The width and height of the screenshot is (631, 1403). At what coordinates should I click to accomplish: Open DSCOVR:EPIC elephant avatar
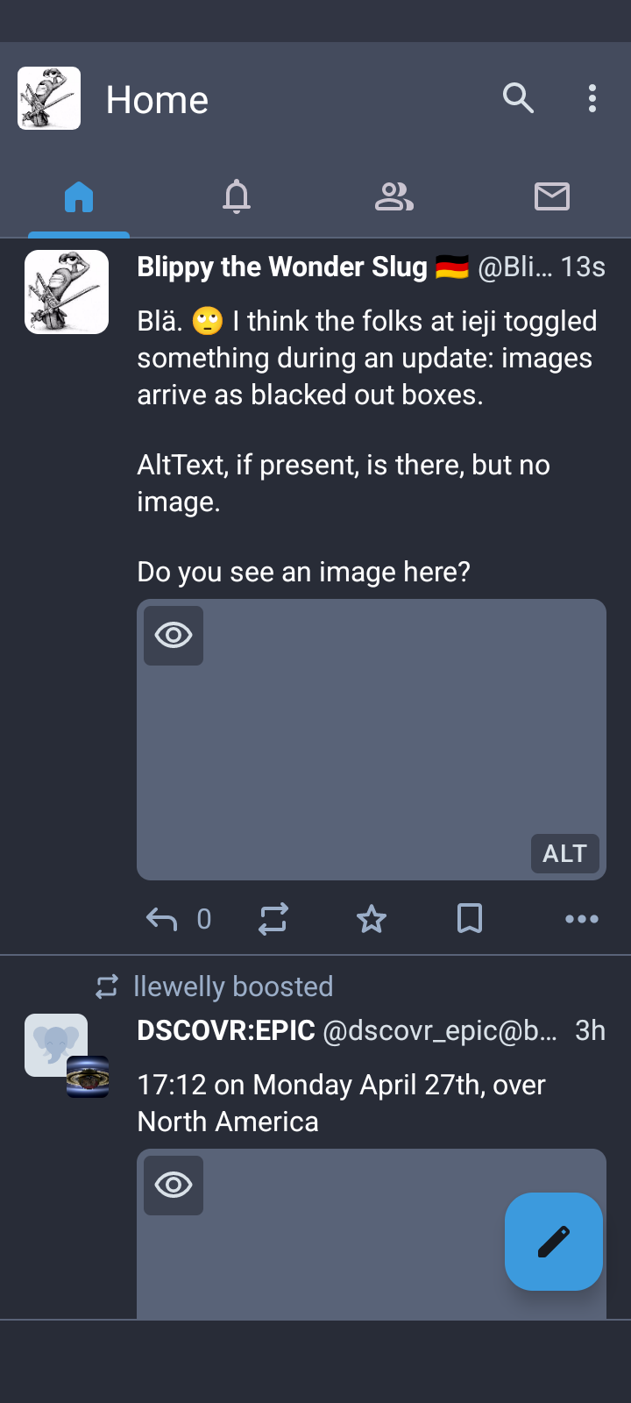56,1045
